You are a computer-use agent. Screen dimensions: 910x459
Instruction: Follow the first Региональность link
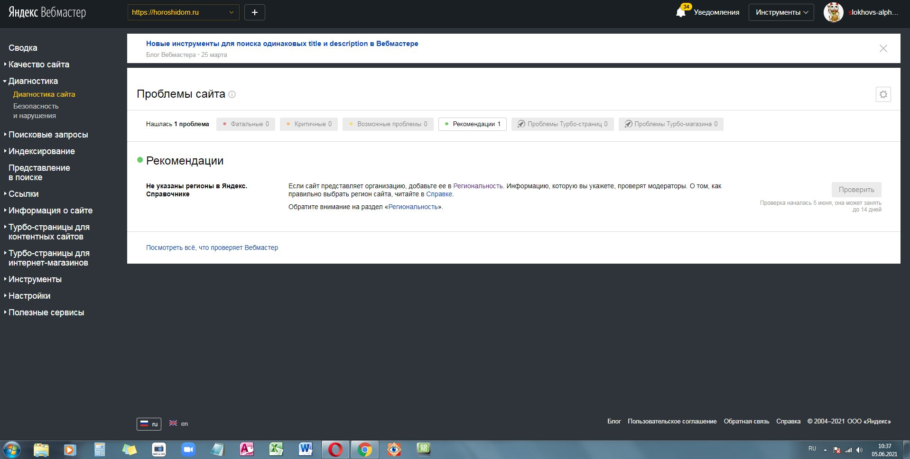[x=478, y=186]
